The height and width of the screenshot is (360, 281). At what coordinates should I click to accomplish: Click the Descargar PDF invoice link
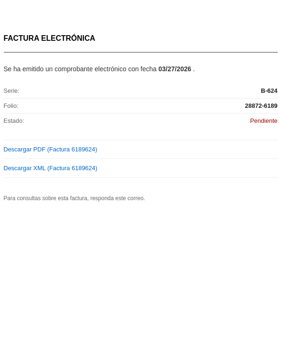coord(50,150)
